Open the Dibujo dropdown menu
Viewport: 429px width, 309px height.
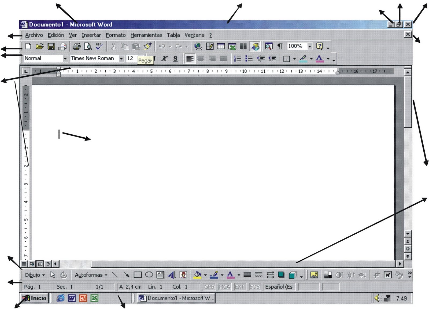[35, 275]
